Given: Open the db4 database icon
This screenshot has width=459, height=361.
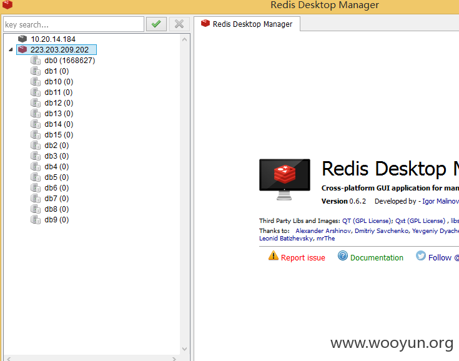Looking at the screenshot, I should coord(36,167).
